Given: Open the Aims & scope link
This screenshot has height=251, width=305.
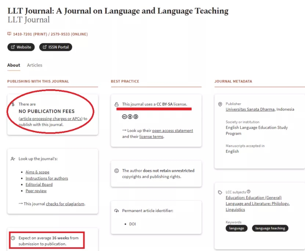Looking at the screenshot, I should pos(37,172).
